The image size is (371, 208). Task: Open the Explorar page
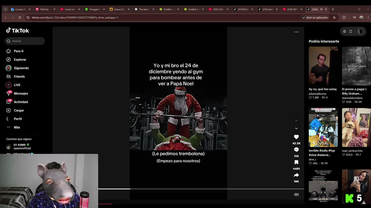(x=20, y=60)
